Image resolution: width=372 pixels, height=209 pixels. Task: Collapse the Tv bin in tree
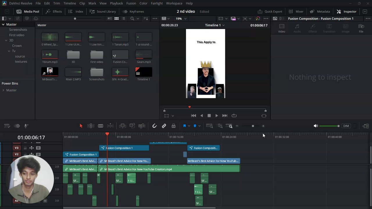pyautogui.click(x=9, y=51)
